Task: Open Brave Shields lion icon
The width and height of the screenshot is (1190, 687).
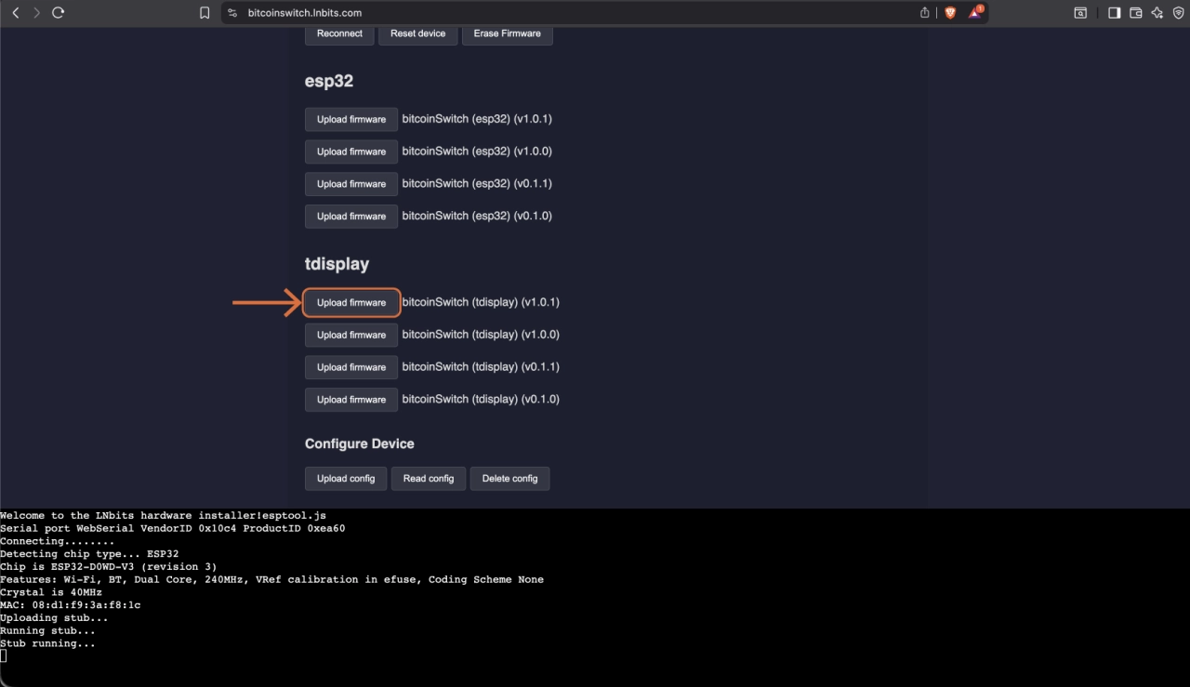Action: point(950,13)
